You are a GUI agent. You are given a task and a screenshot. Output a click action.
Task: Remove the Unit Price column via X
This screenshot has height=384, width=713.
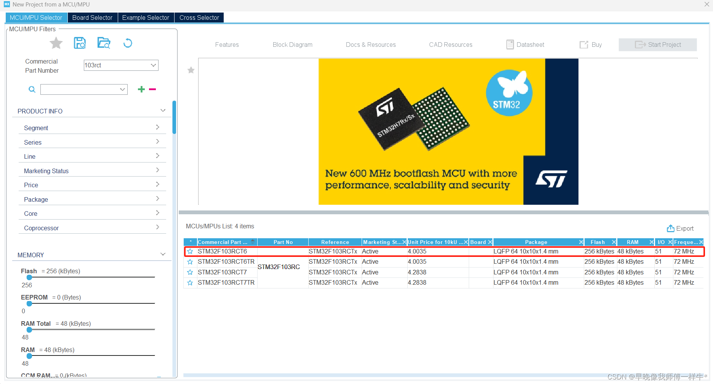coord(466,242)
